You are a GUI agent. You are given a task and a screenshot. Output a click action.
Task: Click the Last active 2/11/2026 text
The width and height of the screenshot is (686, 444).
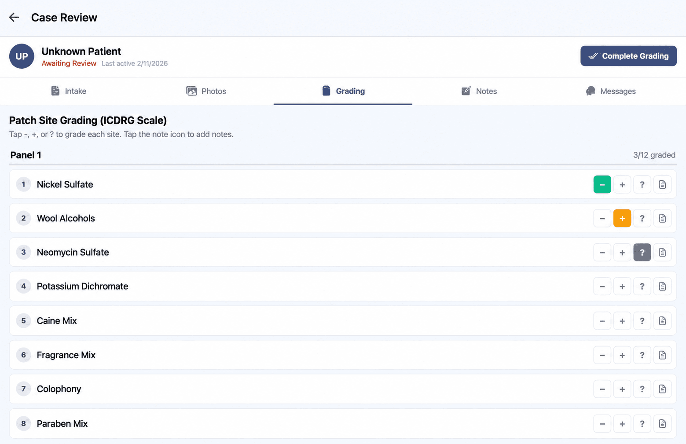pos(135,63)
